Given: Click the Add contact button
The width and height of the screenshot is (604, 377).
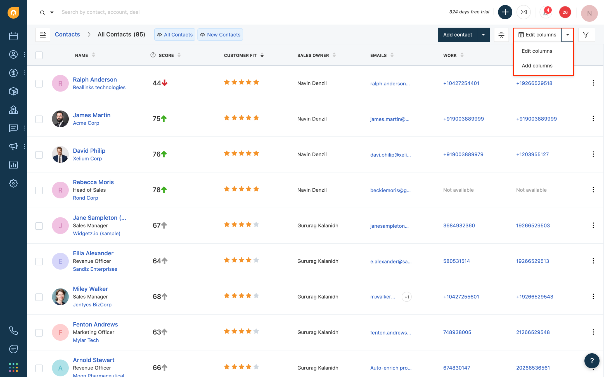Looking at the screenshot, I should 458,34.
